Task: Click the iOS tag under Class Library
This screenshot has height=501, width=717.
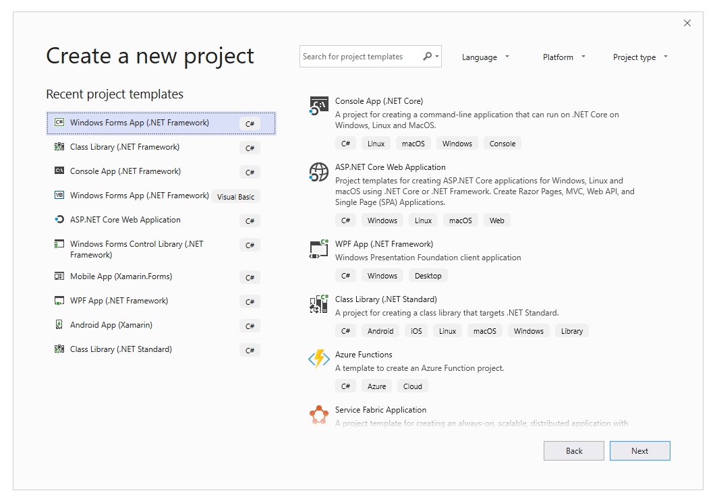Action: point(416,331)
